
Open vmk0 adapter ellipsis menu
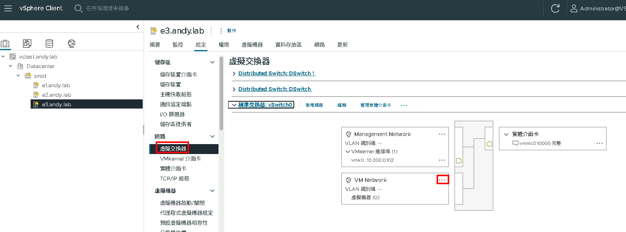(442, 160)
